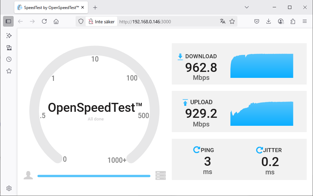
Task: Open a new browser tab
Action: pyautogui.click(x=95, y=8)
